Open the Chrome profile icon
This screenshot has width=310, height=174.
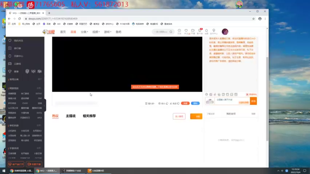(x=260, y=19)
